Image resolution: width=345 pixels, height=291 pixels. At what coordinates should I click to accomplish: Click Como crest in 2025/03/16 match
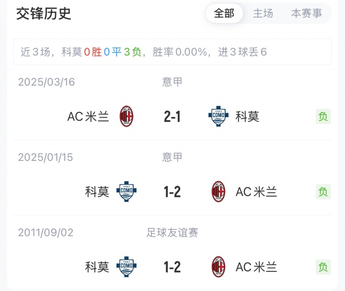(218, 117)
